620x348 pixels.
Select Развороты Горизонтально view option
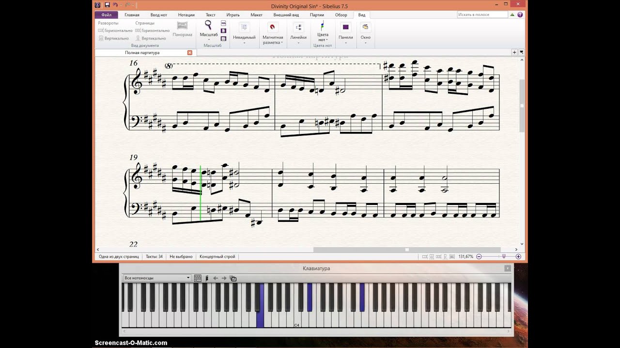coord(115,30)
